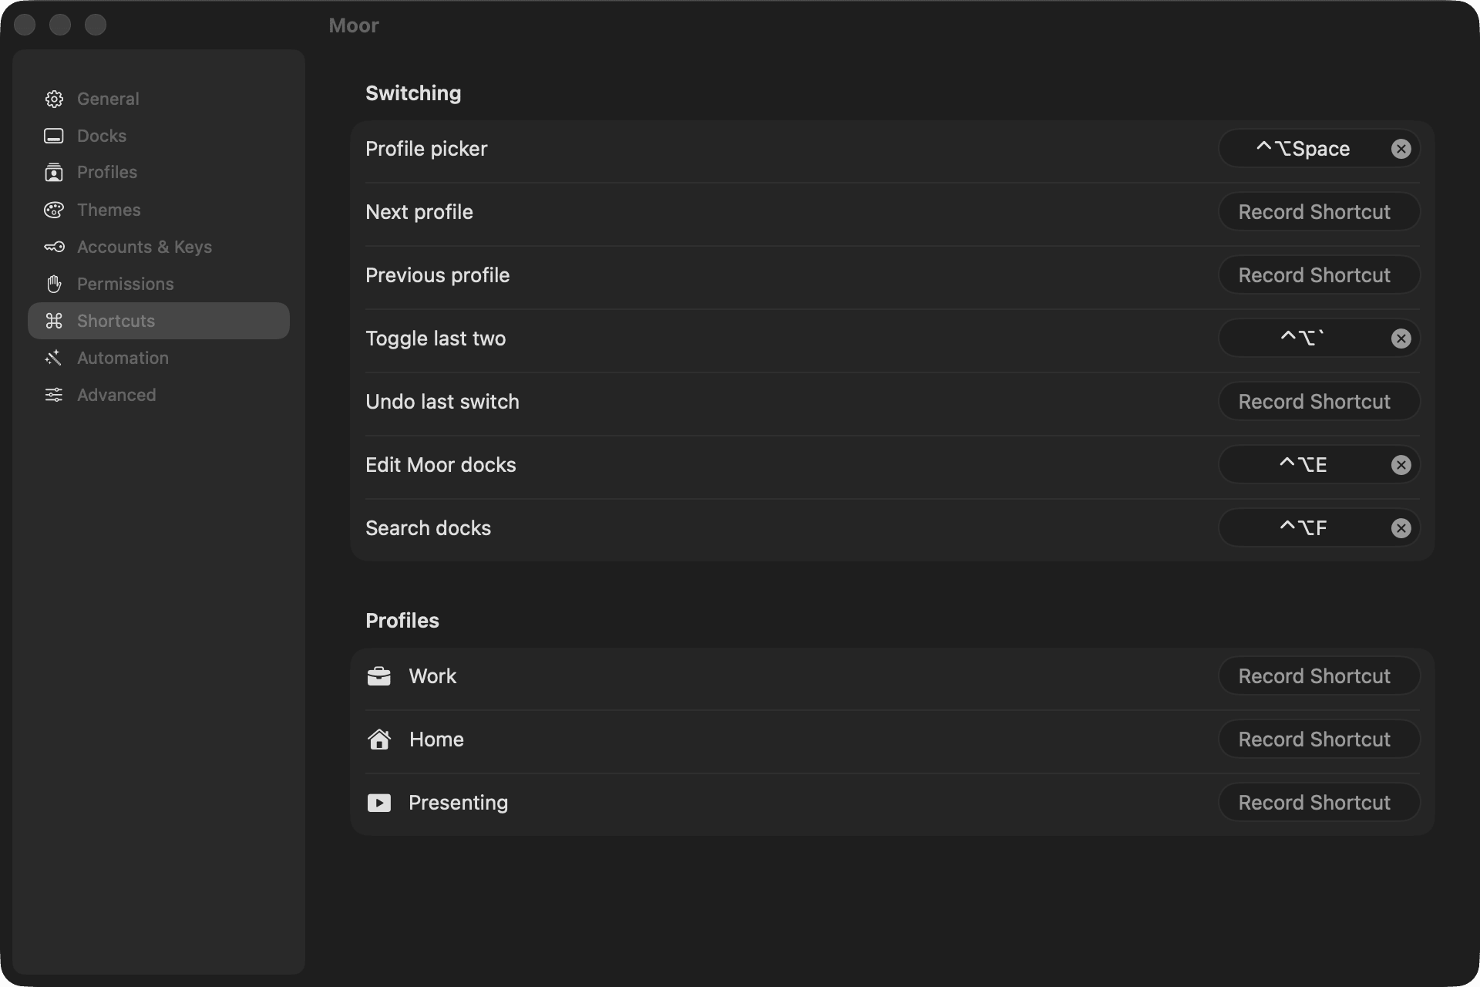This screenshot has width=1480, height=987.
Task: Record a shortcut for Presenting profile
Action: point(1319,803)
